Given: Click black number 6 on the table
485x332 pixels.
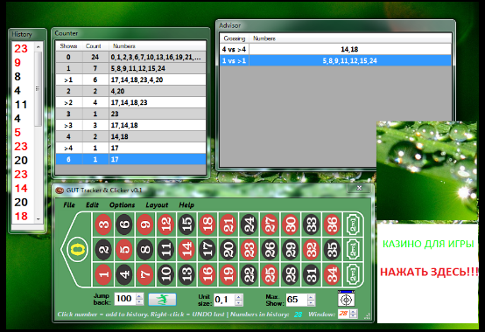Looking at the screenshot, I should [124, 225].
